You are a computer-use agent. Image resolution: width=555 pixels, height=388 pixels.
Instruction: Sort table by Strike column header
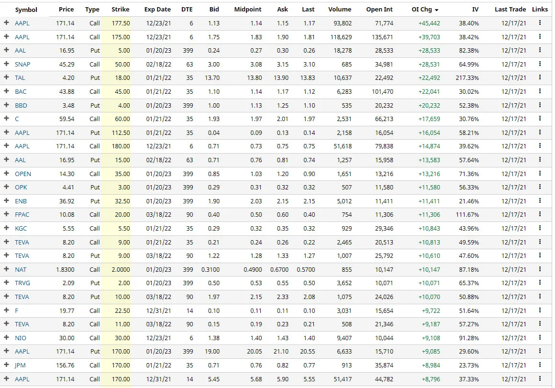pyautogui.click(x=121, y=10)
